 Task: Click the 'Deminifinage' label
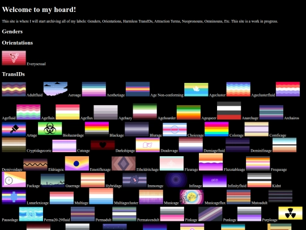pos(261,151)
